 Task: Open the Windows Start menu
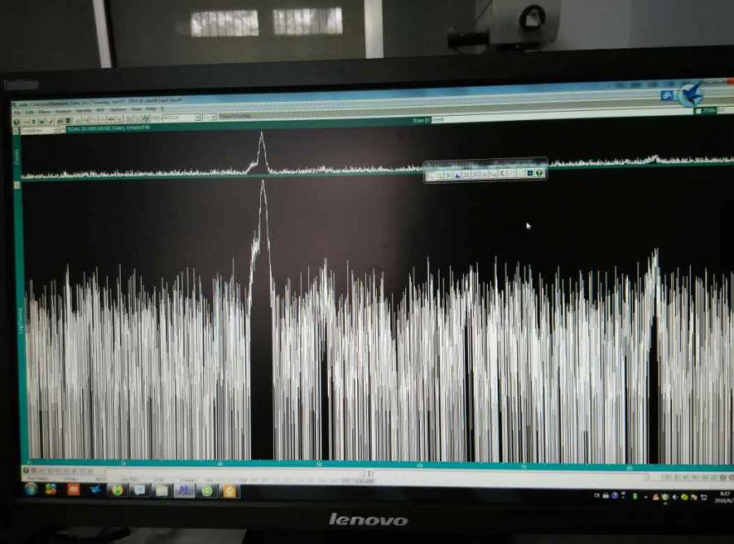point(31,489)
